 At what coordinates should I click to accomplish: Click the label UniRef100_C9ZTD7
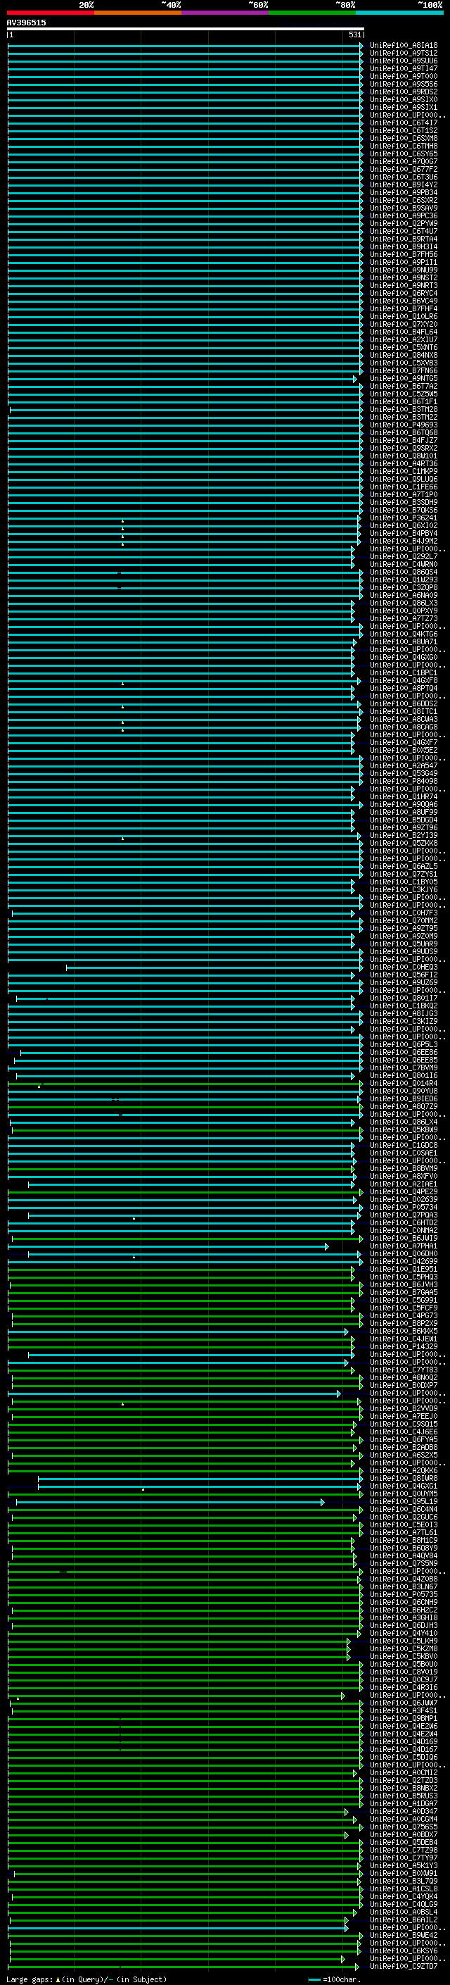pyautogui.click(x=404, y=1967)
